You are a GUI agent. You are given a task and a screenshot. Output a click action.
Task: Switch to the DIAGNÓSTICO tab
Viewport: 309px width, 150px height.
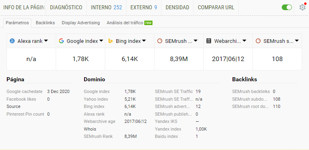point(66,7)
